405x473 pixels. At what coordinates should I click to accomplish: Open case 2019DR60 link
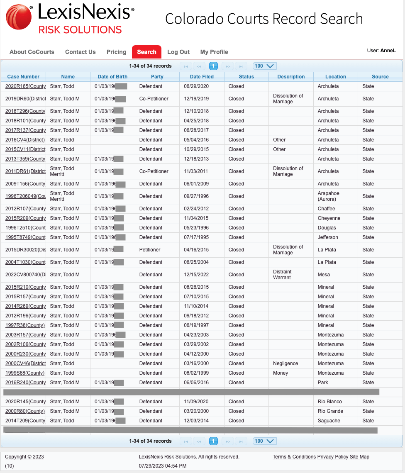[25, 99]
